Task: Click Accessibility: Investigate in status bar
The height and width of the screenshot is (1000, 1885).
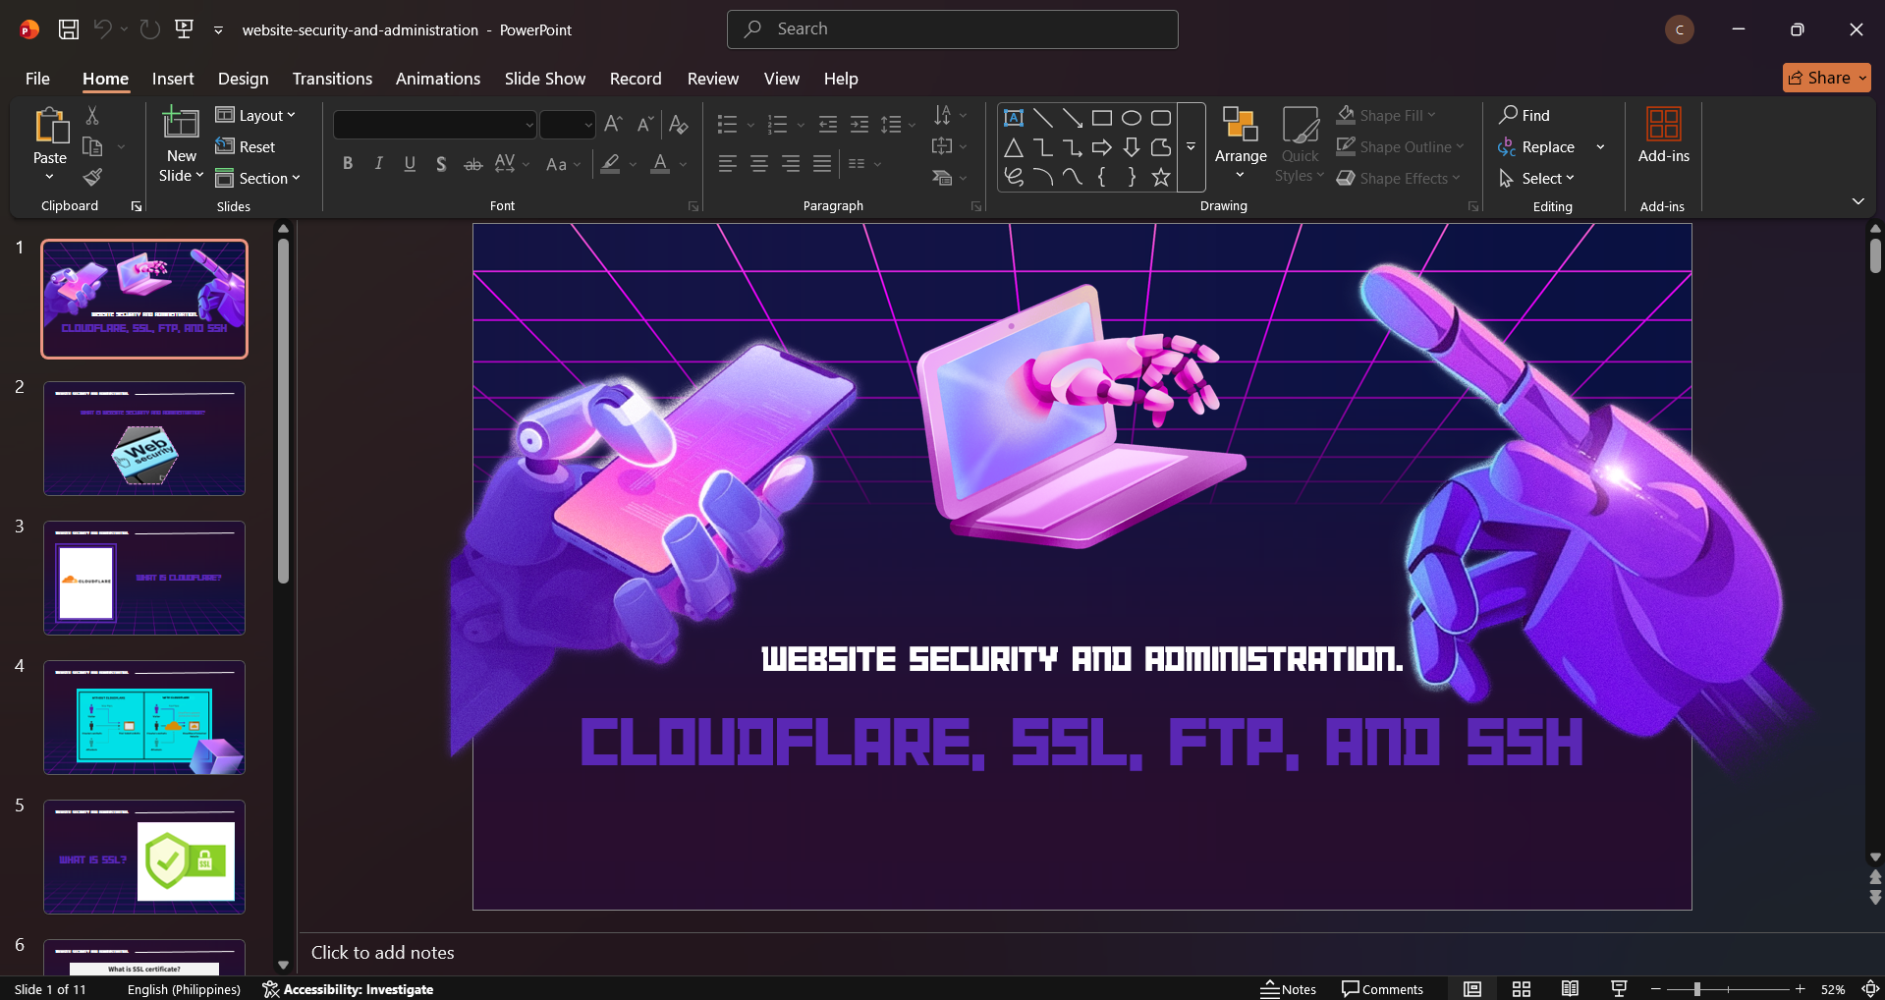Action: point(348,989)
